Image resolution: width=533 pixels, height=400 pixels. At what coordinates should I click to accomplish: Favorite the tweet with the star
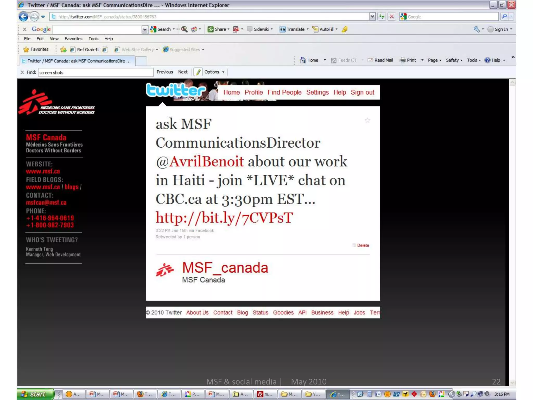tap(367, 120)
